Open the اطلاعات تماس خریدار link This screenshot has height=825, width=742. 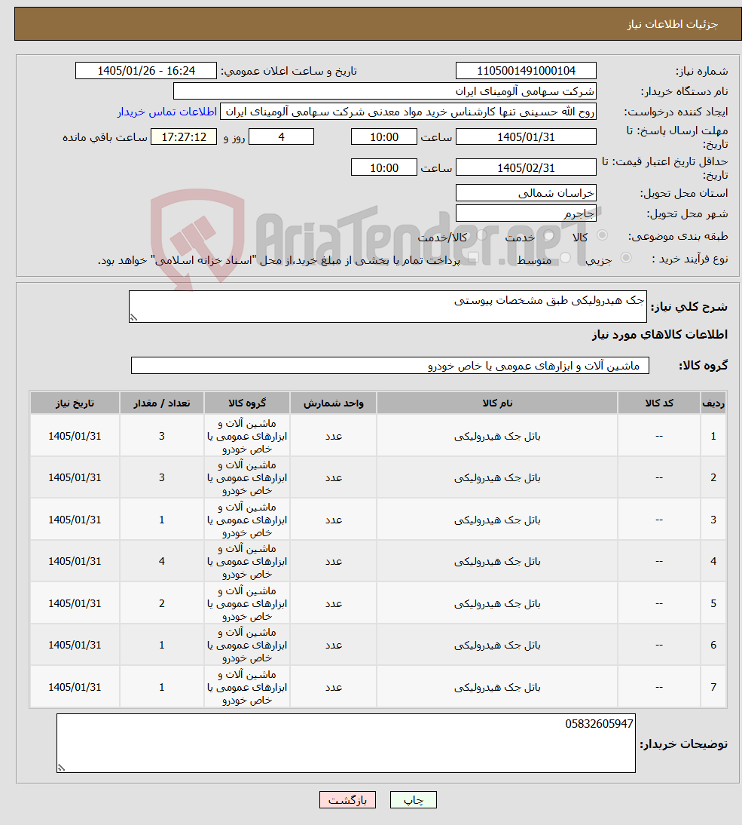pyautogui.click(x=167, y=112)
